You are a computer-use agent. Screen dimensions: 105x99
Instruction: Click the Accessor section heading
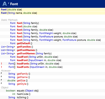coord(6,71)
